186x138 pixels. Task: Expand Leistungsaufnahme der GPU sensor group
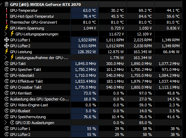click(x=6, y=58)
